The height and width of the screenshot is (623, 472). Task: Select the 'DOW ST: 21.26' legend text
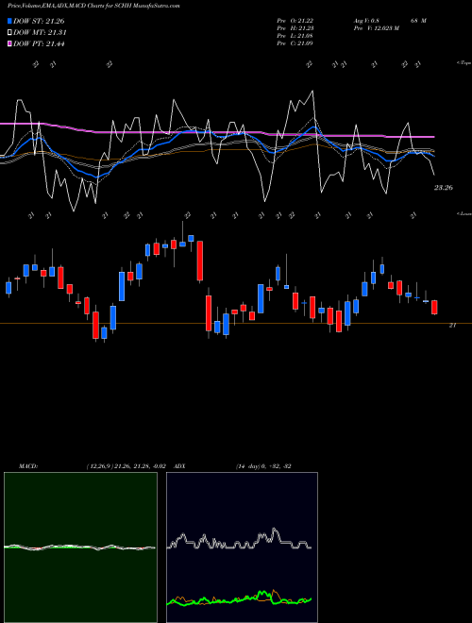point(39,21)
